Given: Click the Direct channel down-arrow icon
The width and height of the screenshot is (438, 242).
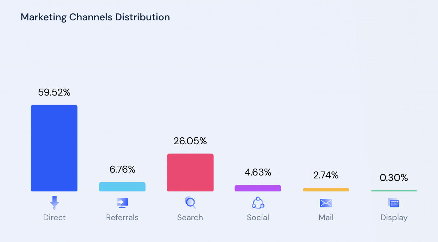Looking at the screenshot, I should coord(54,202).
